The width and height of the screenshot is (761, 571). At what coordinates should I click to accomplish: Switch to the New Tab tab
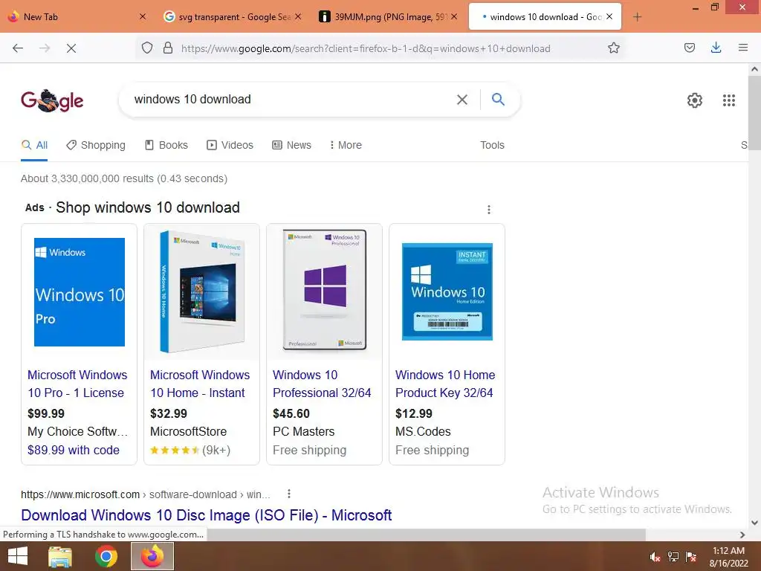point(76,17)
